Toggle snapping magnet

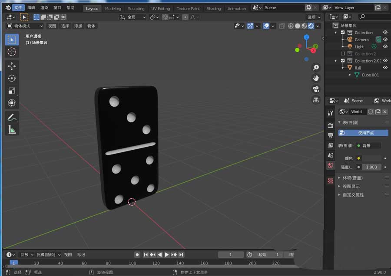[x=165, y=17]
